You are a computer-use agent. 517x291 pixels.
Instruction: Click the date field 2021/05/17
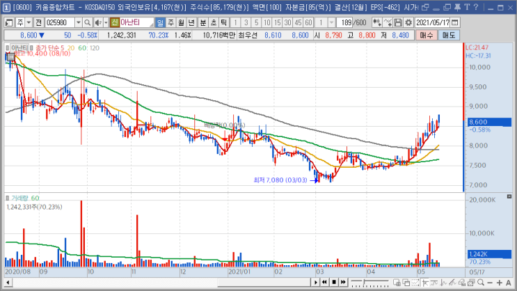tap(432, 22)
